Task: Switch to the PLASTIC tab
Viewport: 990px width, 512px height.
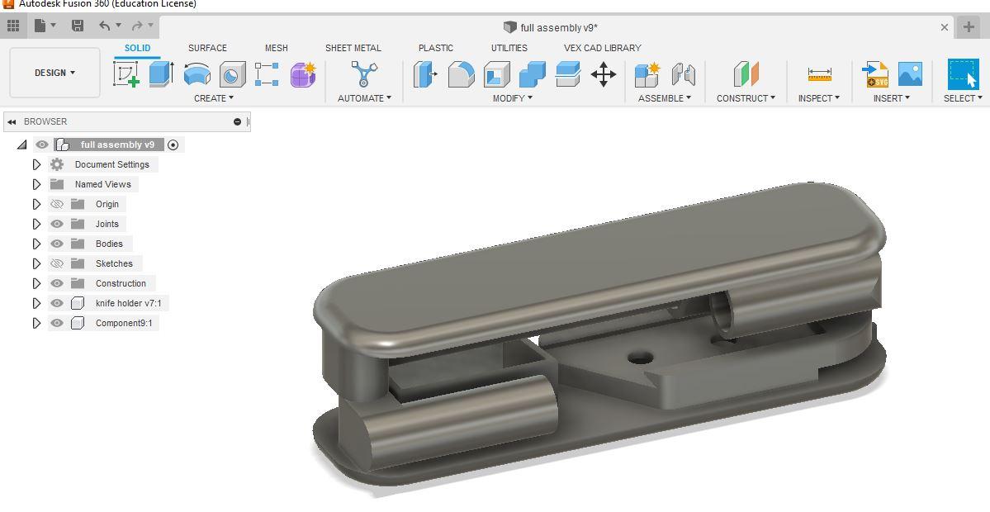Action: point(436,48)
